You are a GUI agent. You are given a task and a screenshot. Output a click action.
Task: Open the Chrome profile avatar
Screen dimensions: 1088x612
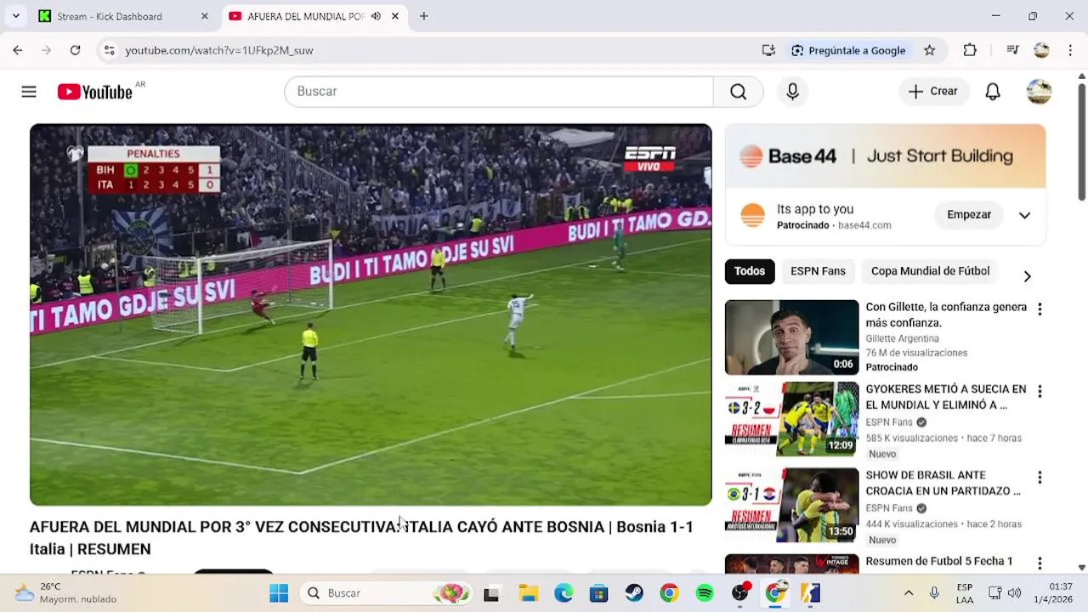[1041, 50]
